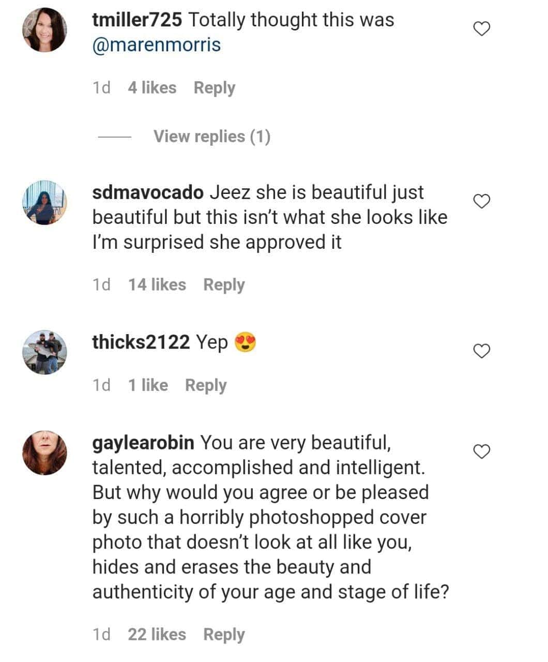Heart the thicks2122 "Yep" comment

[x=481, y=351]
